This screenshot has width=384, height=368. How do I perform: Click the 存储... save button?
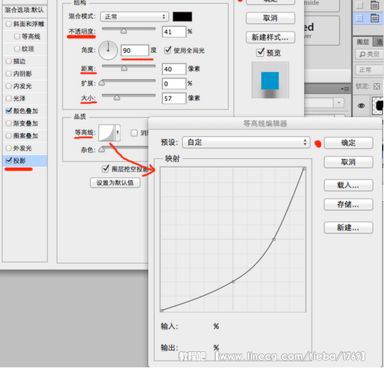click(x=348, y=204)
